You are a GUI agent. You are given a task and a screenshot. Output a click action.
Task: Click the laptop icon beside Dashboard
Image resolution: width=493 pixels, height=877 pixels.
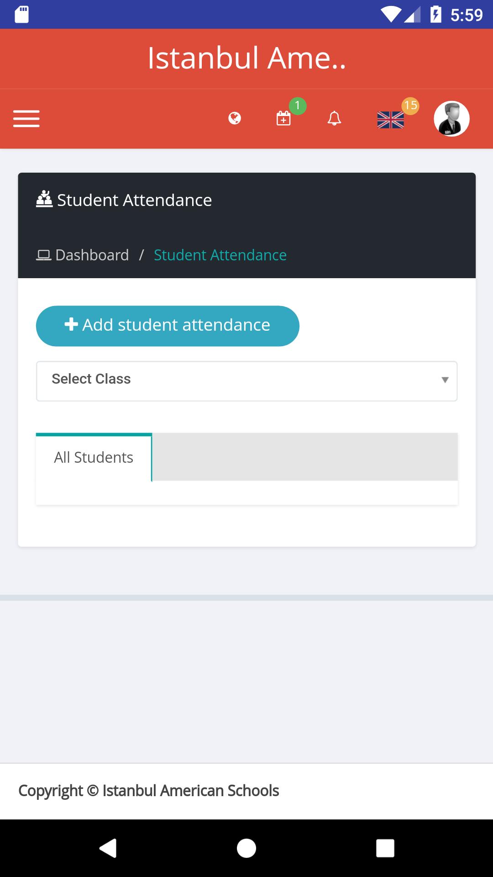(x=44, y=255)
